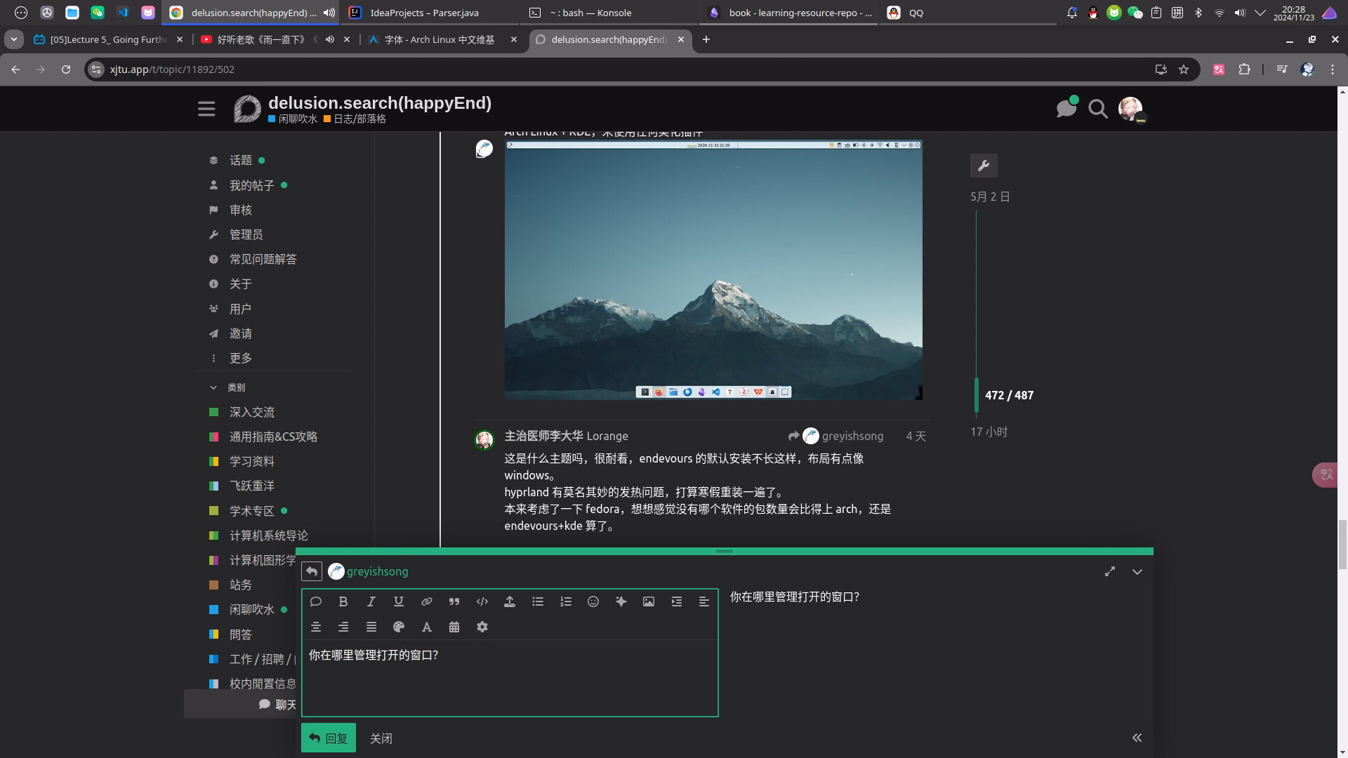
Task: Open the emoji picker in composer
Action: pos(593,601)
